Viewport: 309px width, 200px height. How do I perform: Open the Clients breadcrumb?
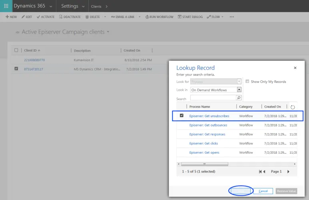click(96, 6)
